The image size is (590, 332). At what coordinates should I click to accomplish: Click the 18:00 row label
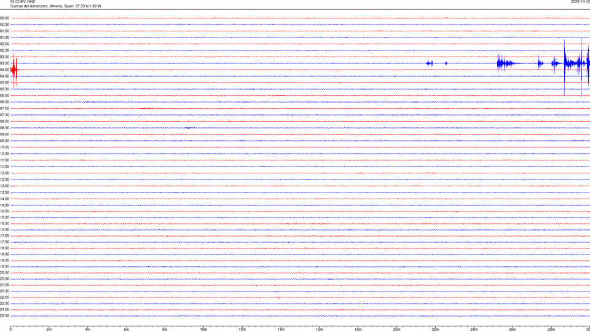[x=4, y=248]
